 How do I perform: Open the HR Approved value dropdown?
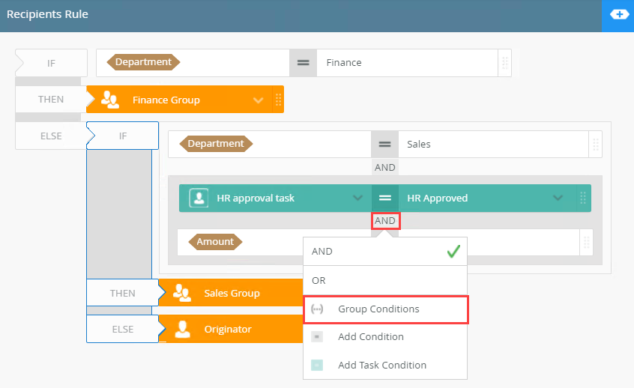point(557,198)
